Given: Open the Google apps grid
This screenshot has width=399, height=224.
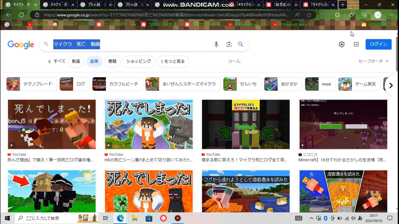Looking at the screenshot, I should pyautogui.click(x=356, y=44).
